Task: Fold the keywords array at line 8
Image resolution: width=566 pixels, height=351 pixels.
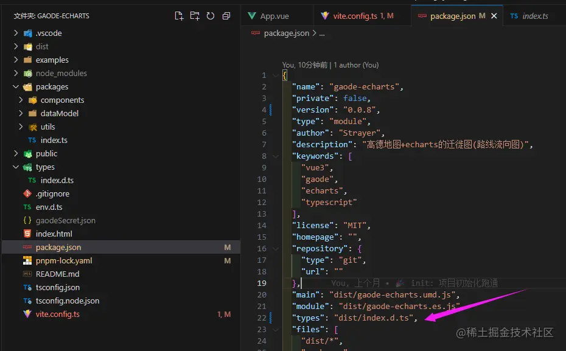Action: 276,156
